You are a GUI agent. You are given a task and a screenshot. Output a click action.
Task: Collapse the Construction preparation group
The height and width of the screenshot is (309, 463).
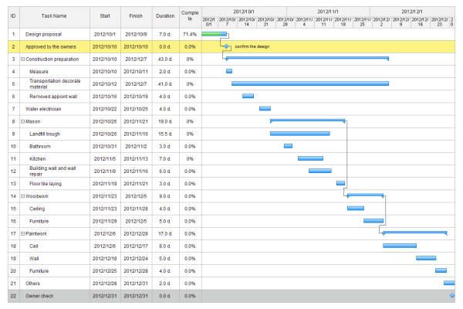click(x=22, y=59)
